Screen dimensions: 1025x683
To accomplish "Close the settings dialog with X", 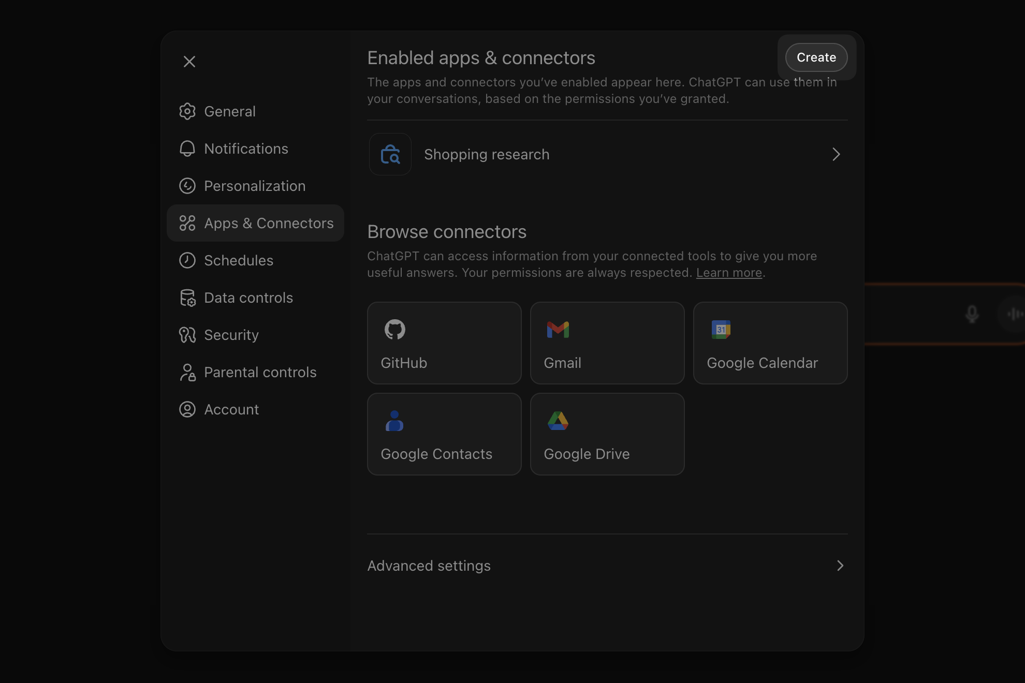I will (x=189, y=62).
